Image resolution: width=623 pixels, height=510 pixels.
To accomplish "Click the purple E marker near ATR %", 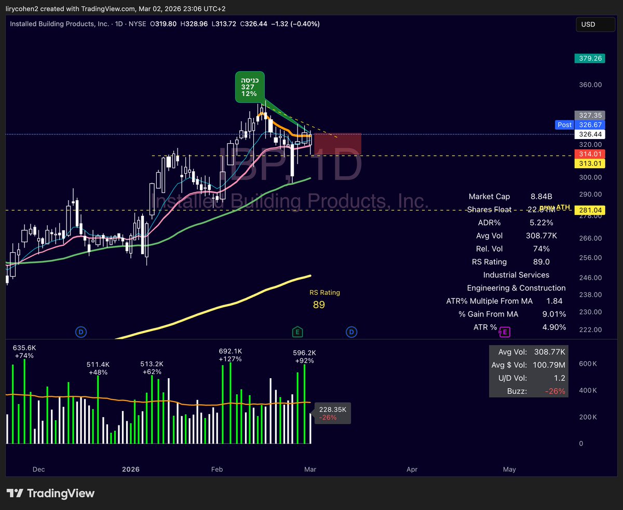I will tap(505, 332).
